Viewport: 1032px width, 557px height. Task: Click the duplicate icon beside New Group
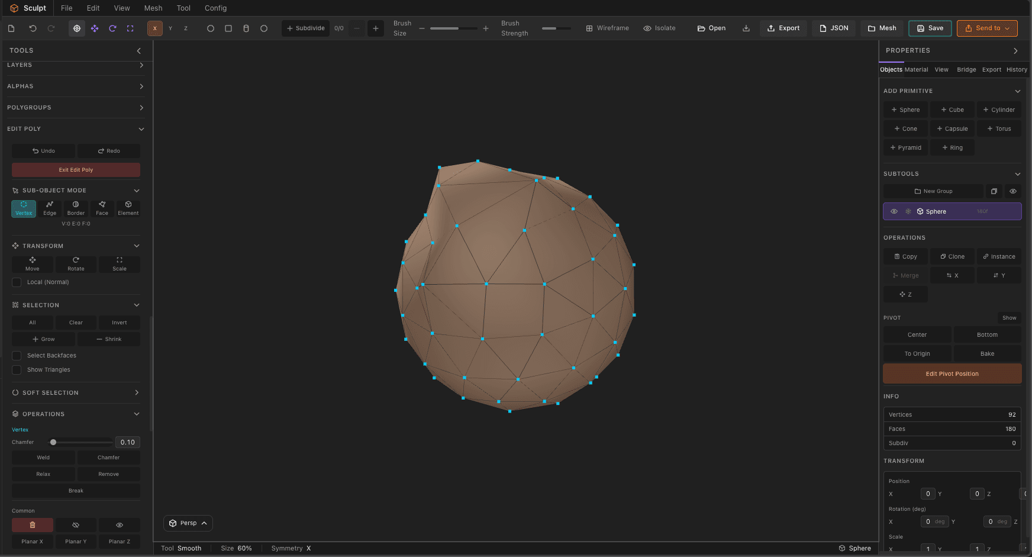(x=994, y=191)
